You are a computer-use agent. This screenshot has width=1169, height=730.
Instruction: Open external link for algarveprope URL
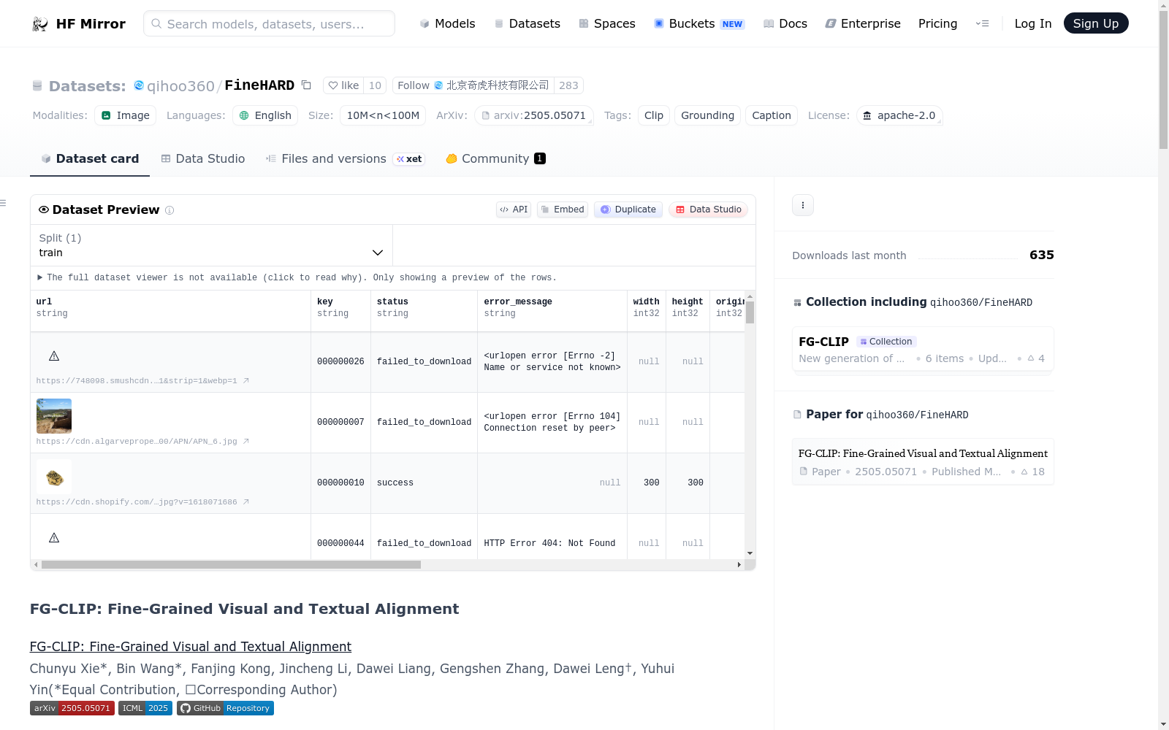(x=246, y=441)
